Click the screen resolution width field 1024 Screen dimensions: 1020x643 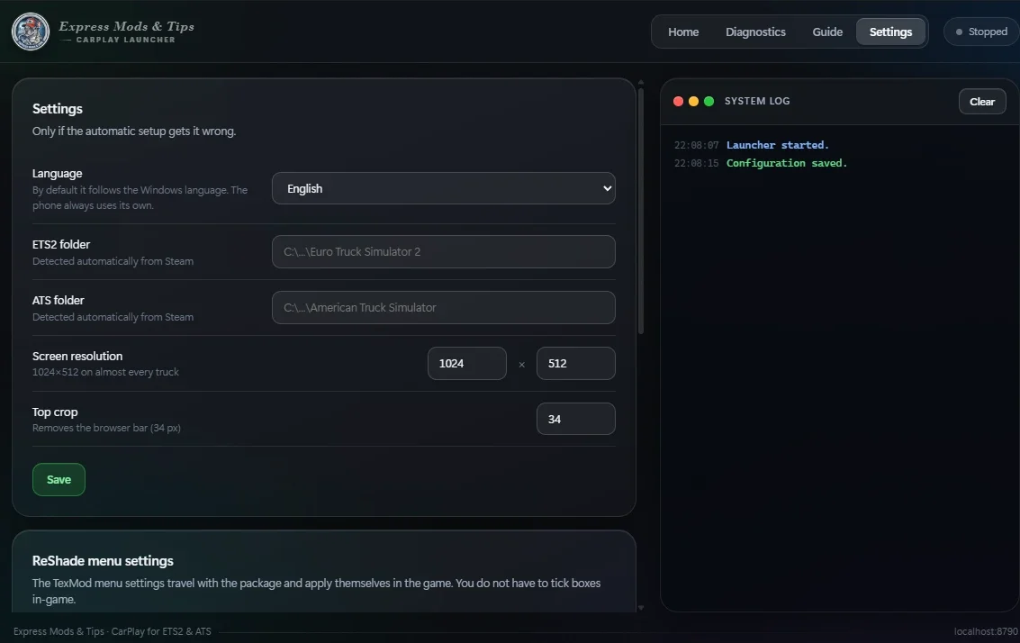tap(466, 363)
